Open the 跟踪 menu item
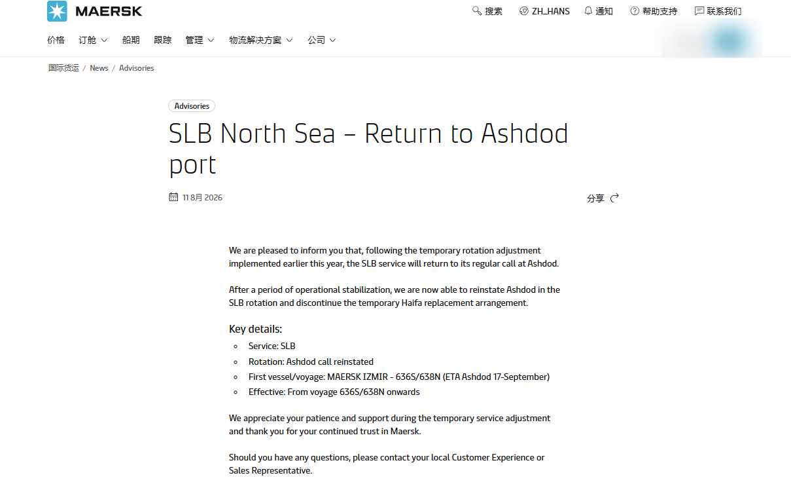Viewport: 791px width, 486px height. (x=163, y=40)
